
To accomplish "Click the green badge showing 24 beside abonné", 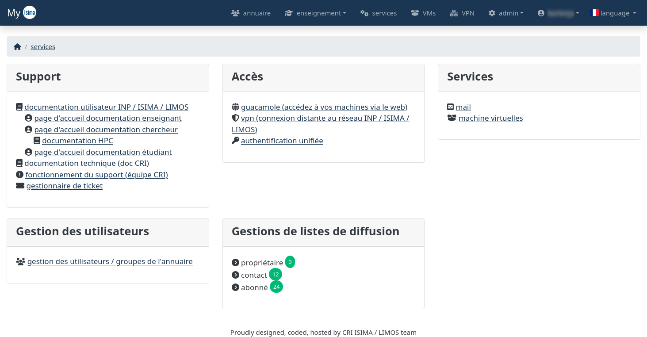I will (276, 287).
